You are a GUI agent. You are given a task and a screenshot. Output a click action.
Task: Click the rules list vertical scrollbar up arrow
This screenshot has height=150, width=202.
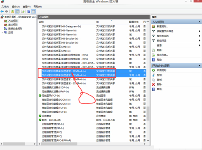[x=148, y=22]
